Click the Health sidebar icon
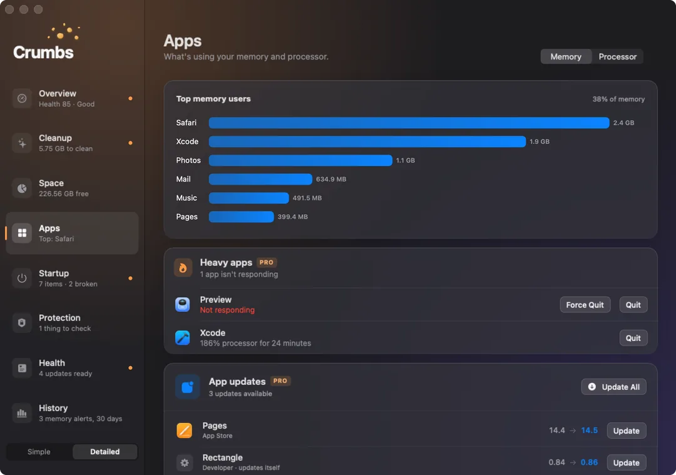This screenshot has width=676, height=475. 22,368
